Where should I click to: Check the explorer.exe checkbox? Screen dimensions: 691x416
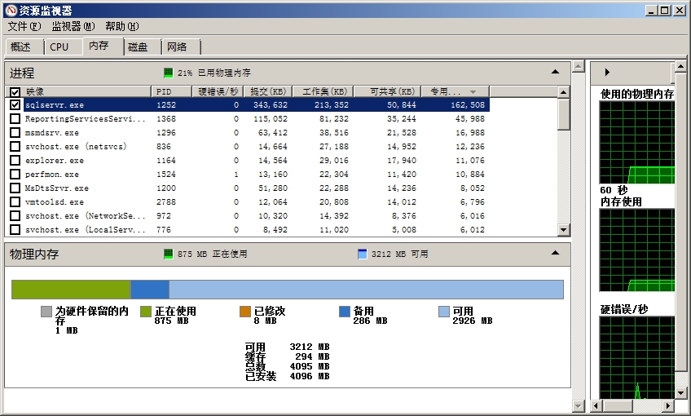[x=15, y=160]
